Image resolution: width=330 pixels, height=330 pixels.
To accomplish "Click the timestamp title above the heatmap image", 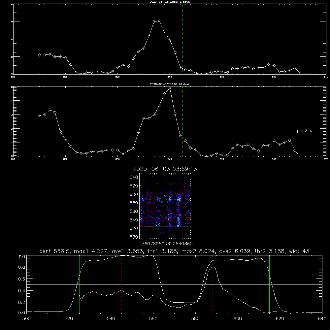I will point(165,169).
